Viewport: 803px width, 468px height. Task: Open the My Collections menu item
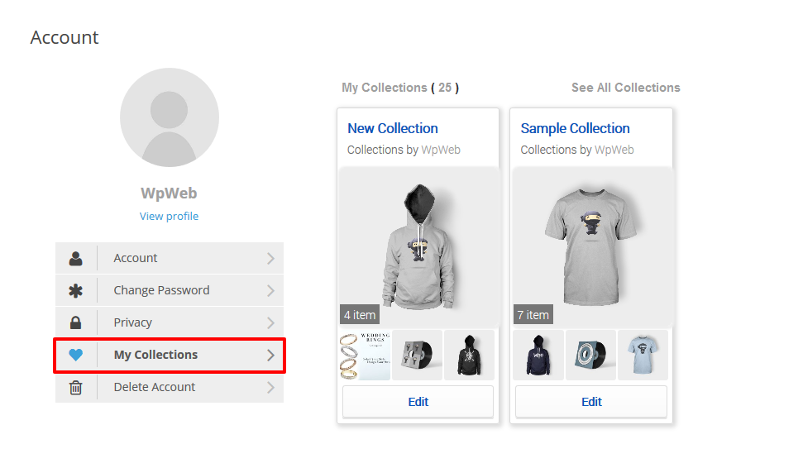[x=155, y=355]
